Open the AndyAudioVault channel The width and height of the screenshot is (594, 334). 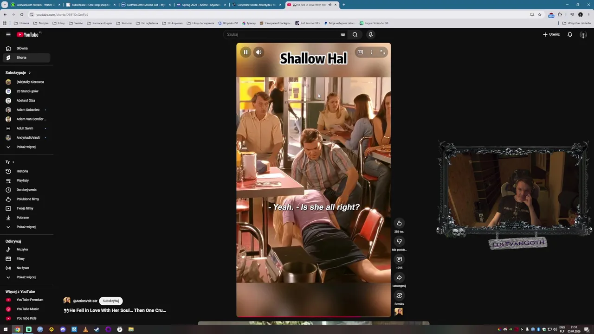click(x=26, y=138)
